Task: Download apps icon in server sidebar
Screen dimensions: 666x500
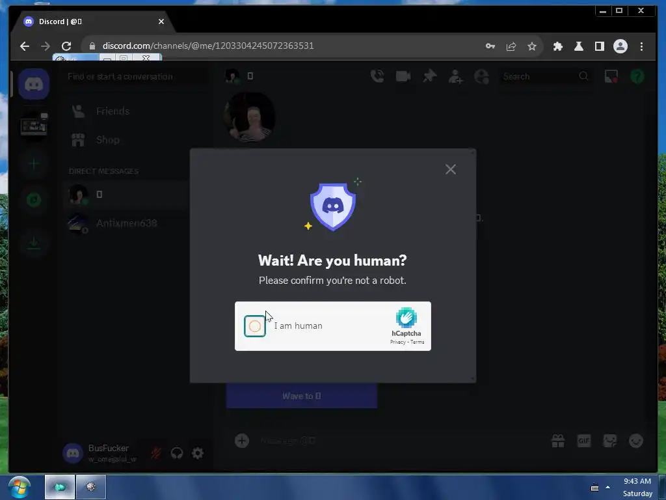Action: coord(34,243)
